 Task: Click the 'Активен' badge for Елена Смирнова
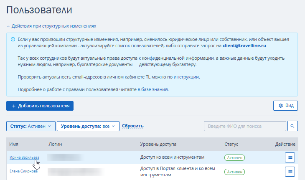tap(234, 172)
